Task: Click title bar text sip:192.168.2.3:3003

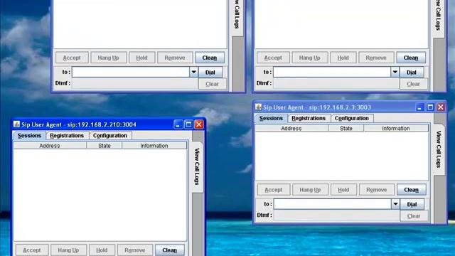Action: pyautogui.click(x=340, y=107)
